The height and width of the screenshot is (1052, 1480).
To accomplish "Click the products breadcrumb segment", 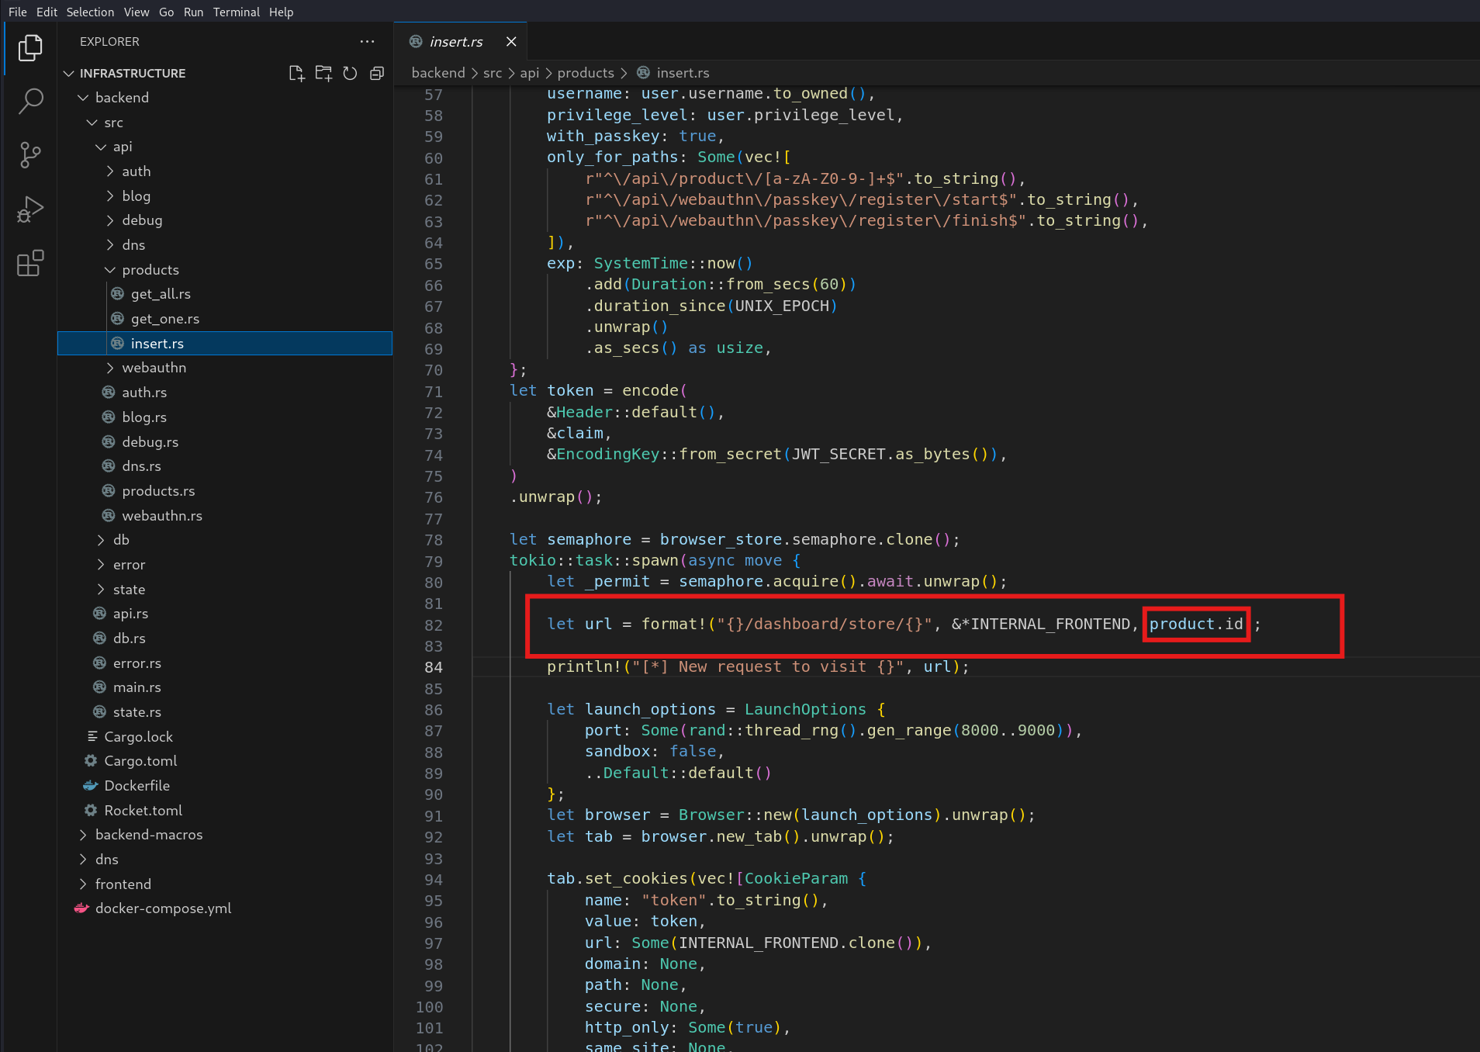I will pos(585,73).
